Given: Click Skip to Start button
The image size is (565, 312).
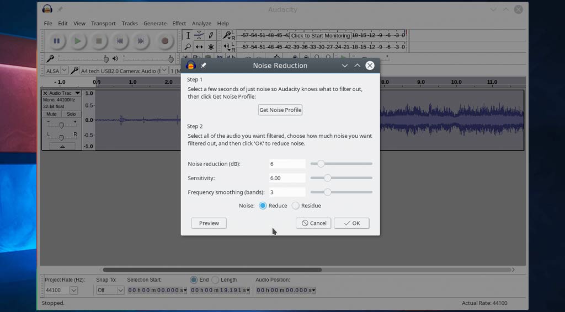Looking at the screenshot, I should 120,41.
